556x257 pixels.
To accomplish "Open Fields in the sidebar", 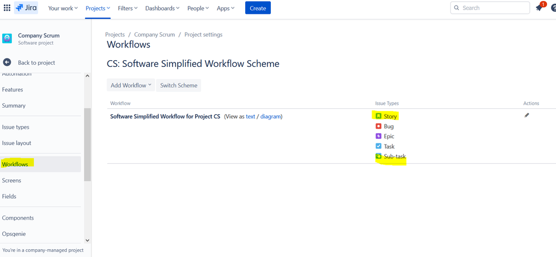I will click(9, 196).
